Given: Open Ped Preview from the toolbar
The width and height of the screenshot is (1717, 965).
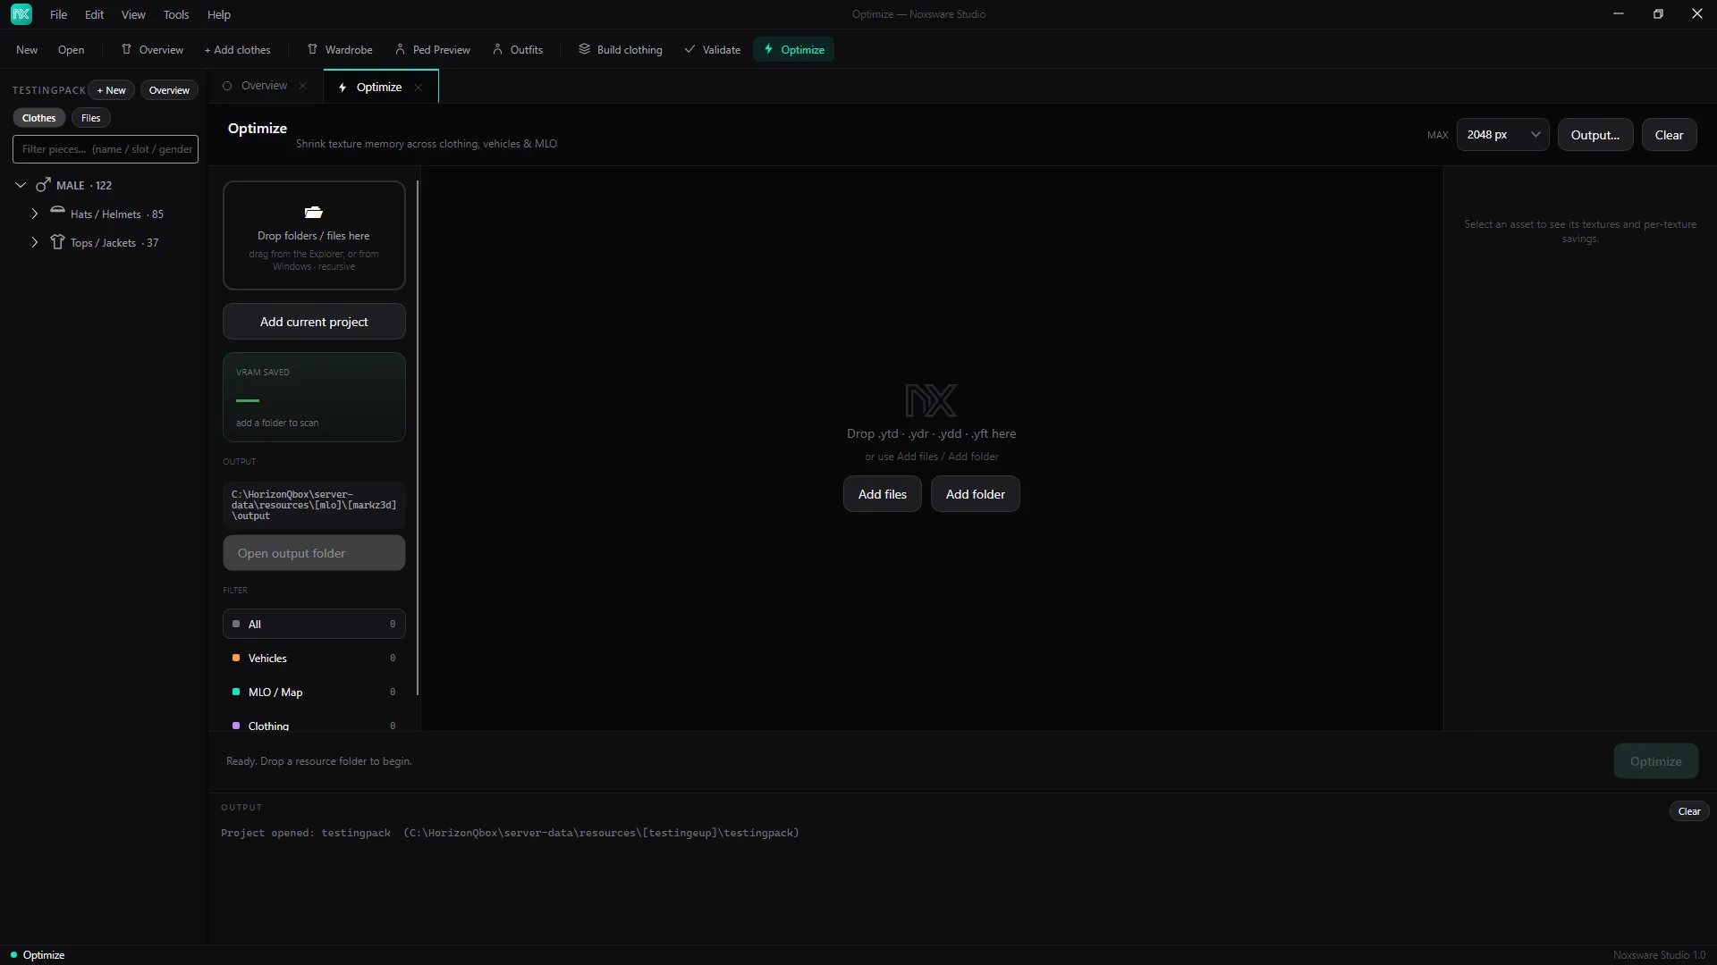Looking at the screenshot, I should [x=433, y=49].
